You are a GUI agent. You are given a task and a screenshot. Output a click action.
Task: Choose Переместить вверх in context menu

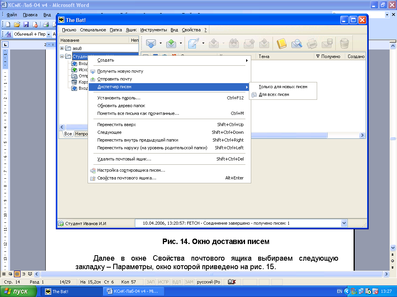[169, 125]
